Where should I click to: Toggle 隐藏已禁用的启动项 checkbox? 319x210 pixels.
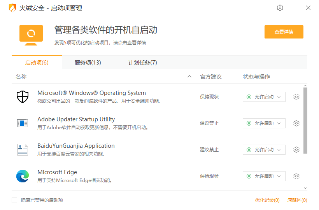pyautogui.click(x=14, y=200)
